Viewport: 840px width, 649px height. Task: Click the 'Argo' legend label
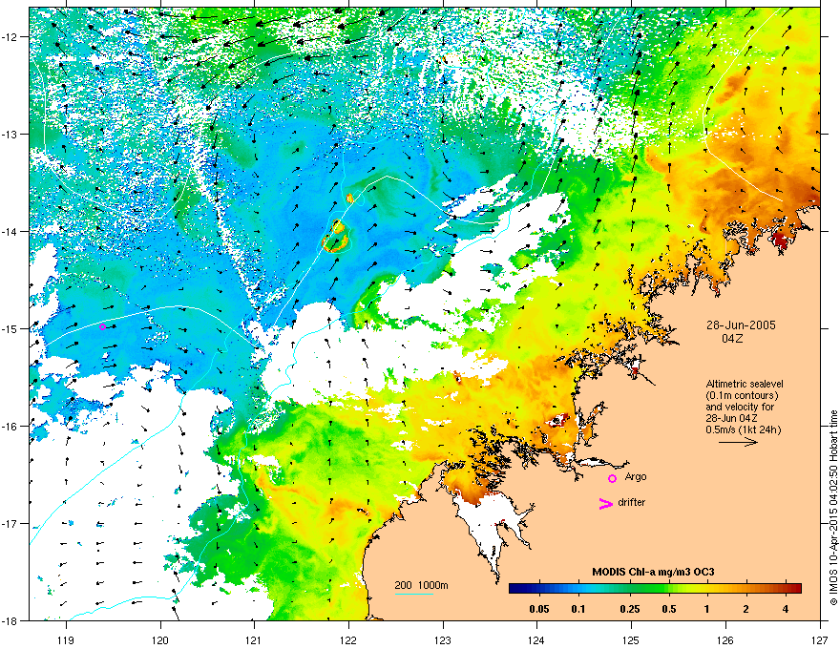pyautogui.click(x=636, y=476)
